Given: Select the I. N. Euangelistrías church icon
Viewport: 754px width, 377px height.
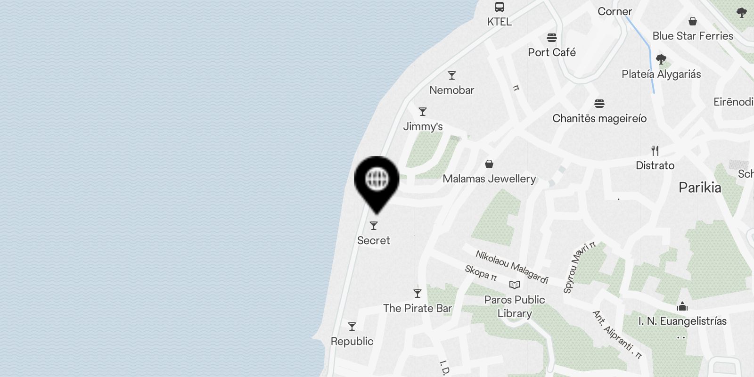Looking at the screenshot, I should [x=682, y=307].
